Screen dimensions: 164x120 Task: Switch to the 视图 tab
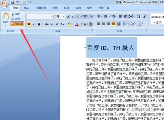pyautogui.click(x=90, y=8)
